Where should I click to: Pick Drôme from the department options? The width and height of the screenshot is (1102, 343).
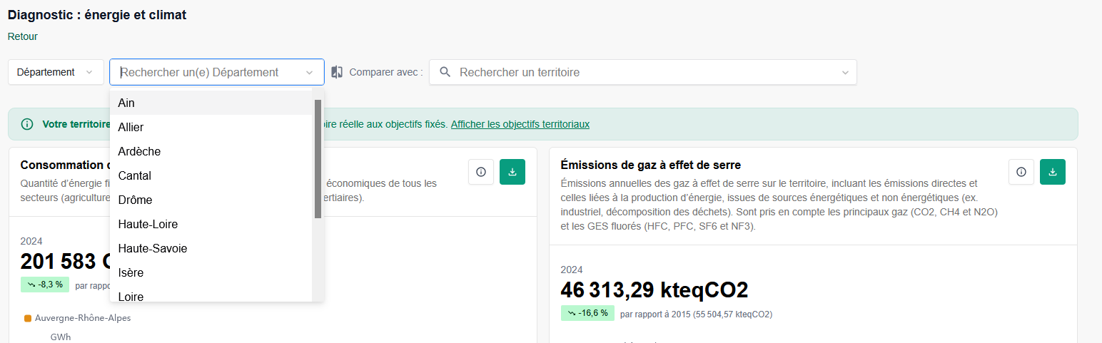click(x=211, y=200)
